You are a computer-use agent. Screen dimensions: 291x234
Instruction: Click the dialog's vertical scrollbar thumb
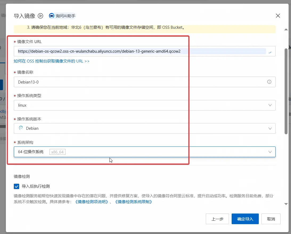(x=286, y=90)
